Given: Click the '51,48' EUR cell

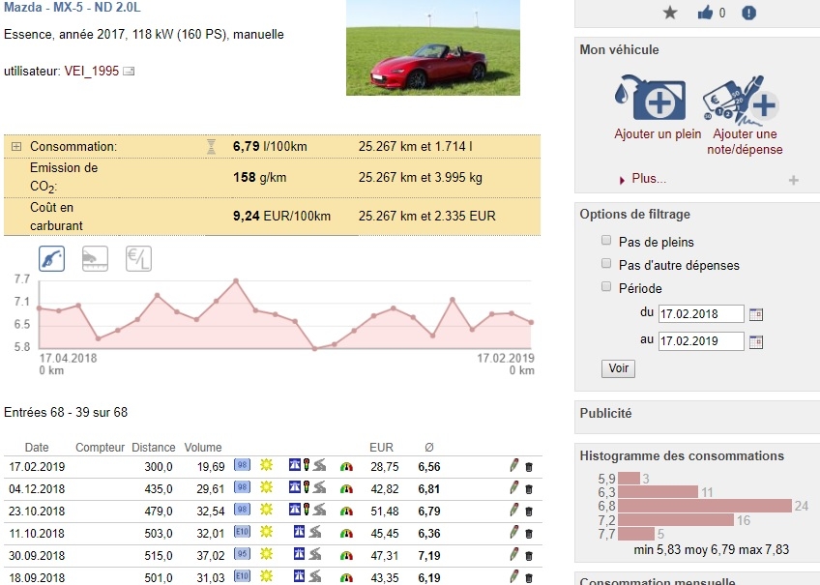Looking at the screenshot, I should click(x=385, y=512).
